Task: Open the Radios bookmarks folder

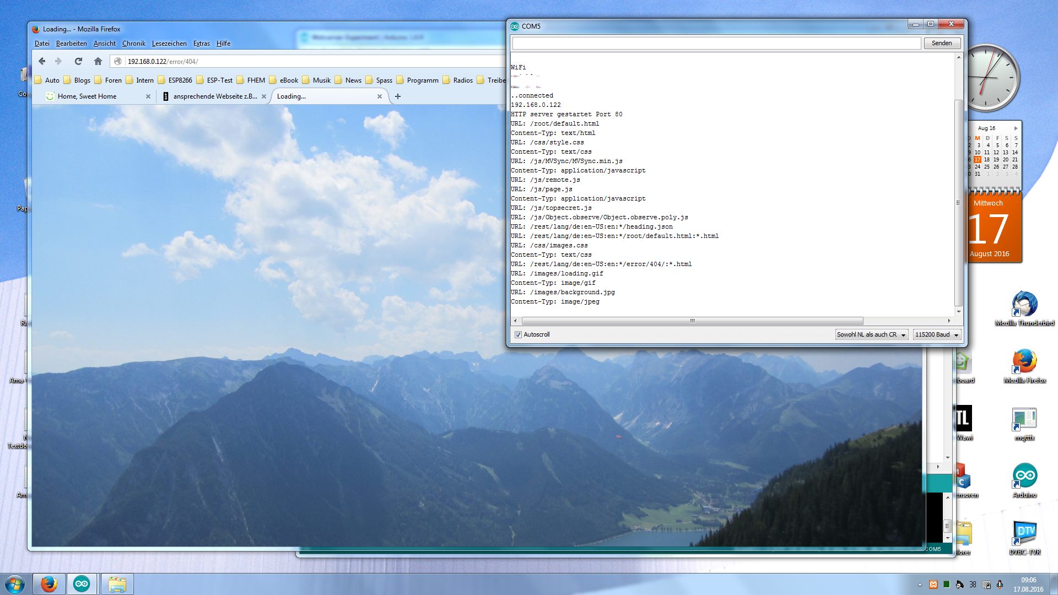Action: pos(458,80)
